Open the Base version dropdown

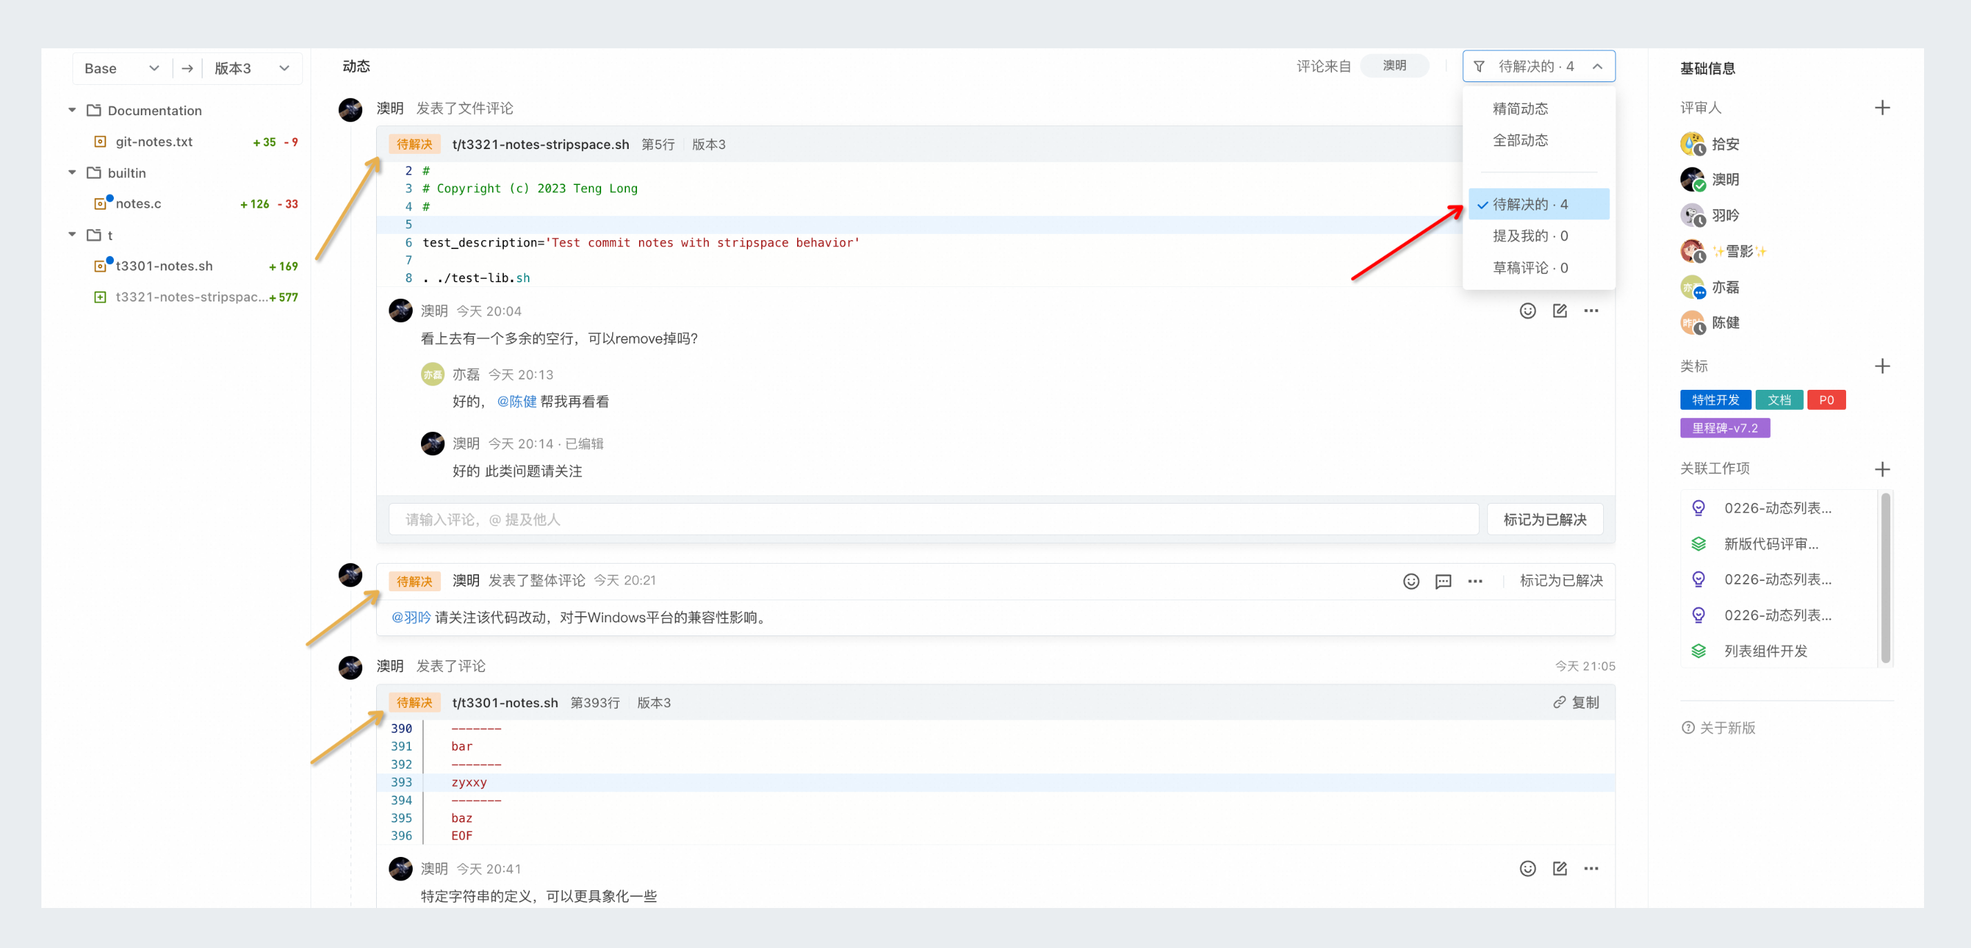coord(121,68)
